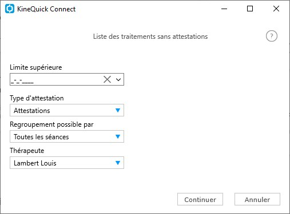Image resolution: width=290 pixels, height=214 pixels.
Task: Clear the Limite supérieure date with X
Action: pos(107,79)
